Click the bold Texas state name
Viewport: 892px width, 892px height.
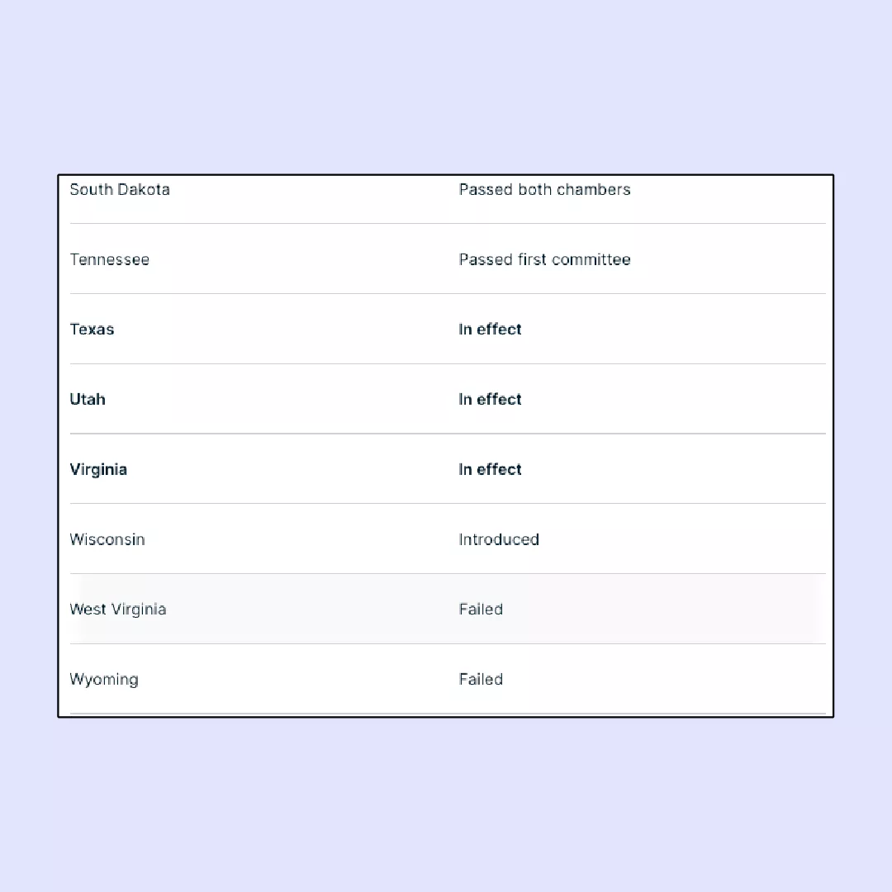click(x=92, y=329)
